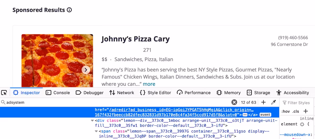
Task: Collapse the lemon--span container node
Action: [x=96, y=131]
